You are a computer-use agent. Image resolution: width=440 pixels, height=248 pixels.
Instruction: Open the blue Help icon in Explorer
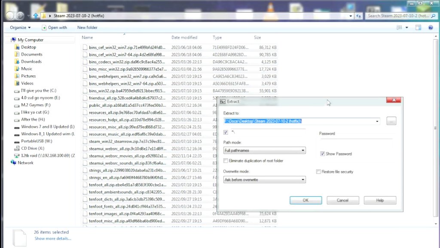tap(431, 28)
